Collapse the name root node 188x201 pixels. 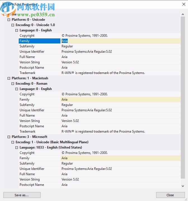[5, 14]
